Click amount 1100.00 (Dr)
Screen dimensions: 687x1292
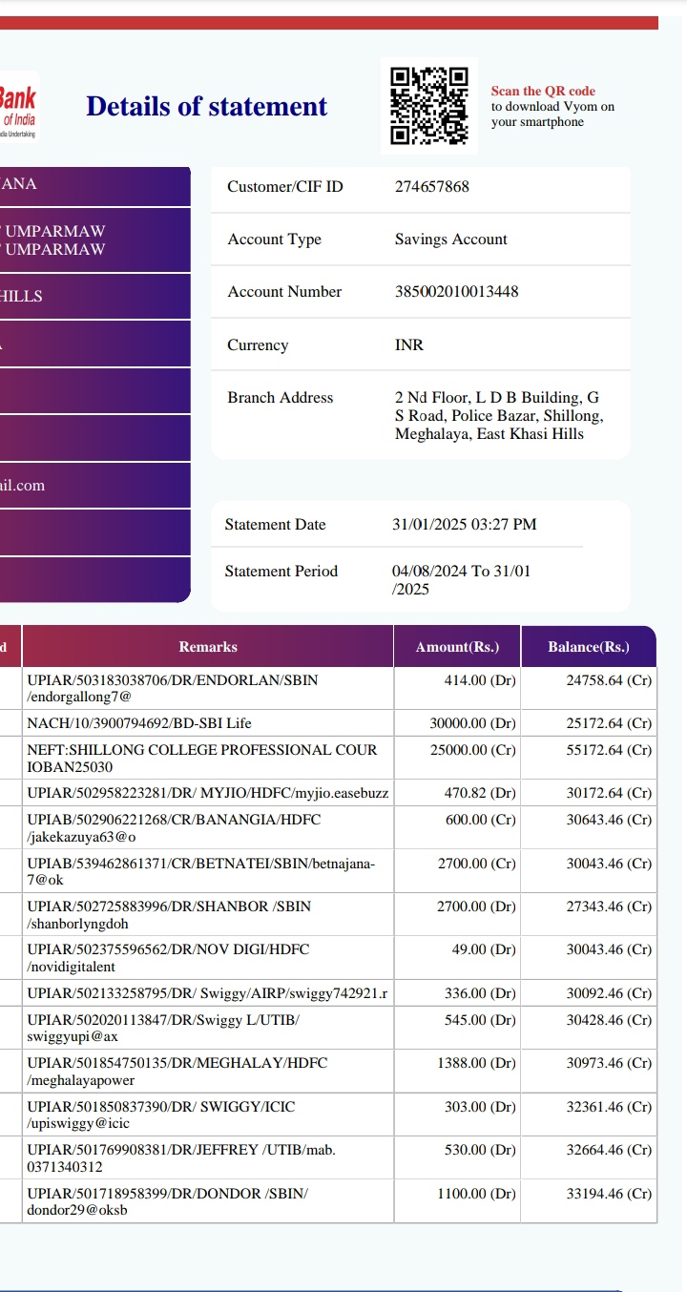[x=477, y=1194]
